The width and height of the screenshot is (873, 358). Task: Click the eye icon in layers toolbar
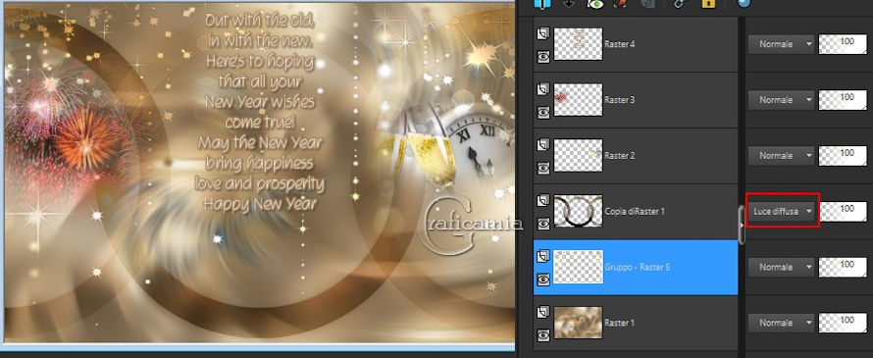pyautogui.click(x=595, y=3)
